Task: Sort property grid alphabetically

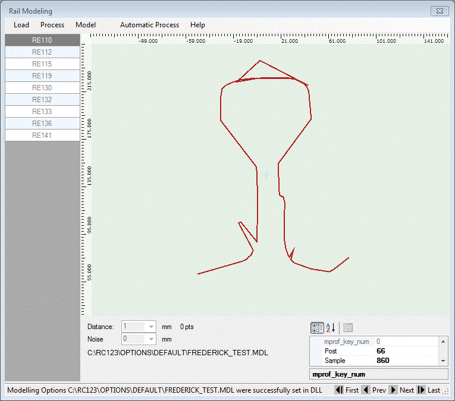Action: [x=331, y=327]
